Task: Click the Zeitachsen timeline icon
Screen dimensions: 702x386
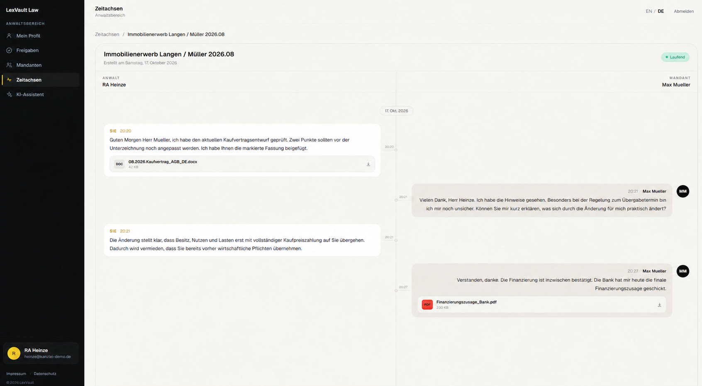Action: (x=9, y=80)
